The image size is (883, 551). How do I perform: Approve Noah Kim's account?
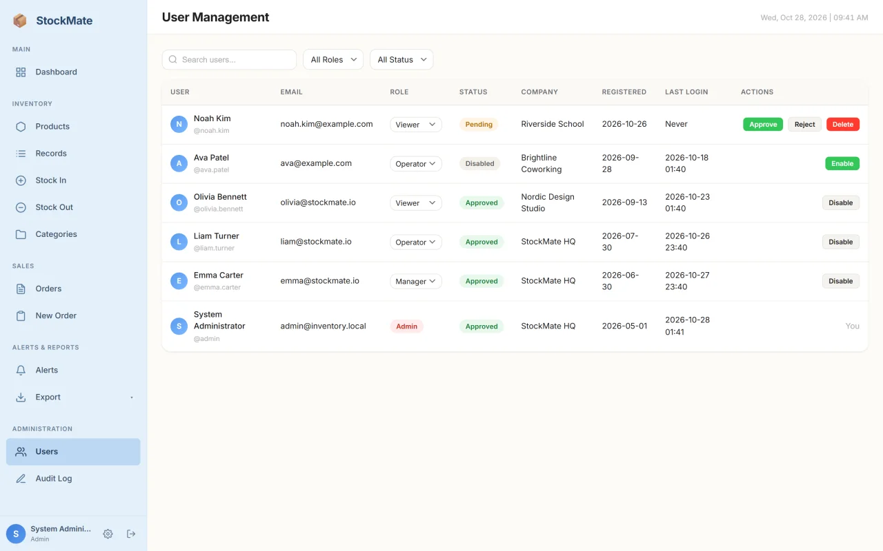click(763, 125)
